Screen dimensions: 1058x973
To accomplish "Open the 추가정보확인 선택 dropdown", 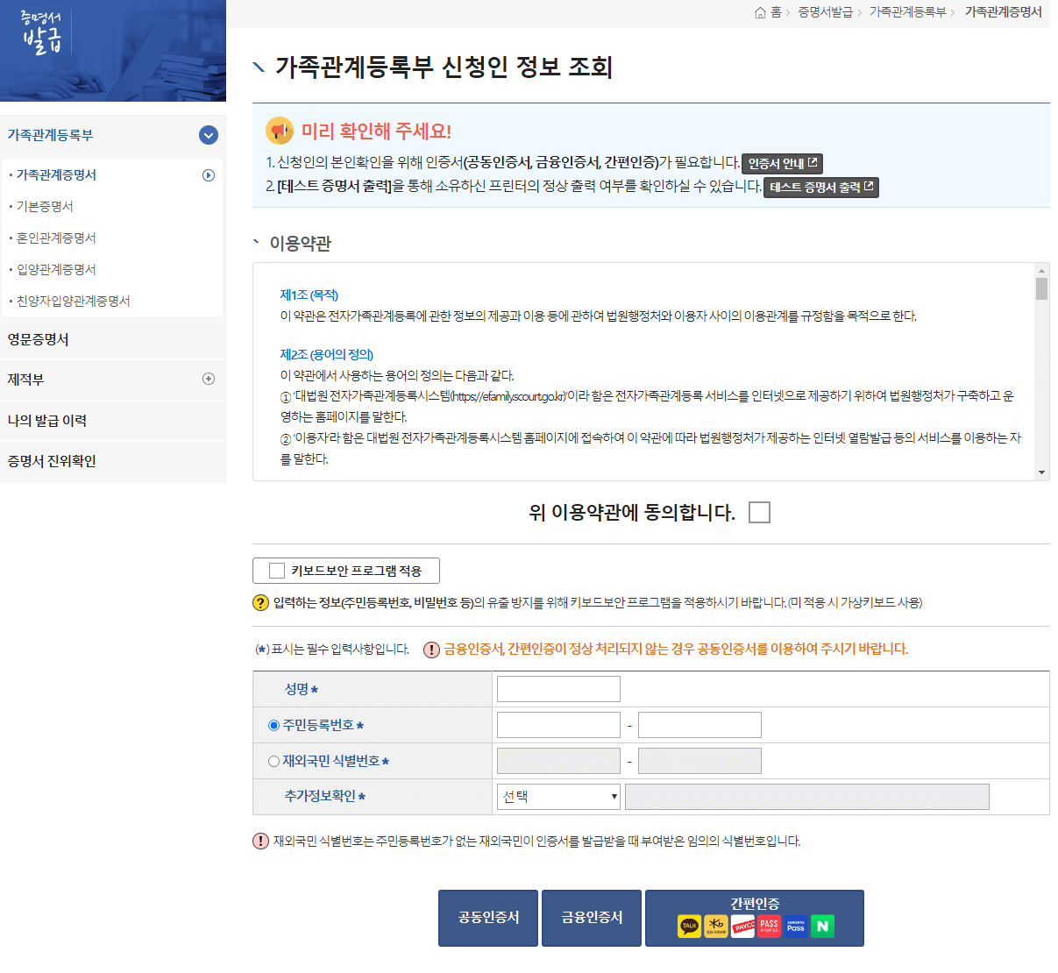I will pyautogui.click(x=558, y=796).
